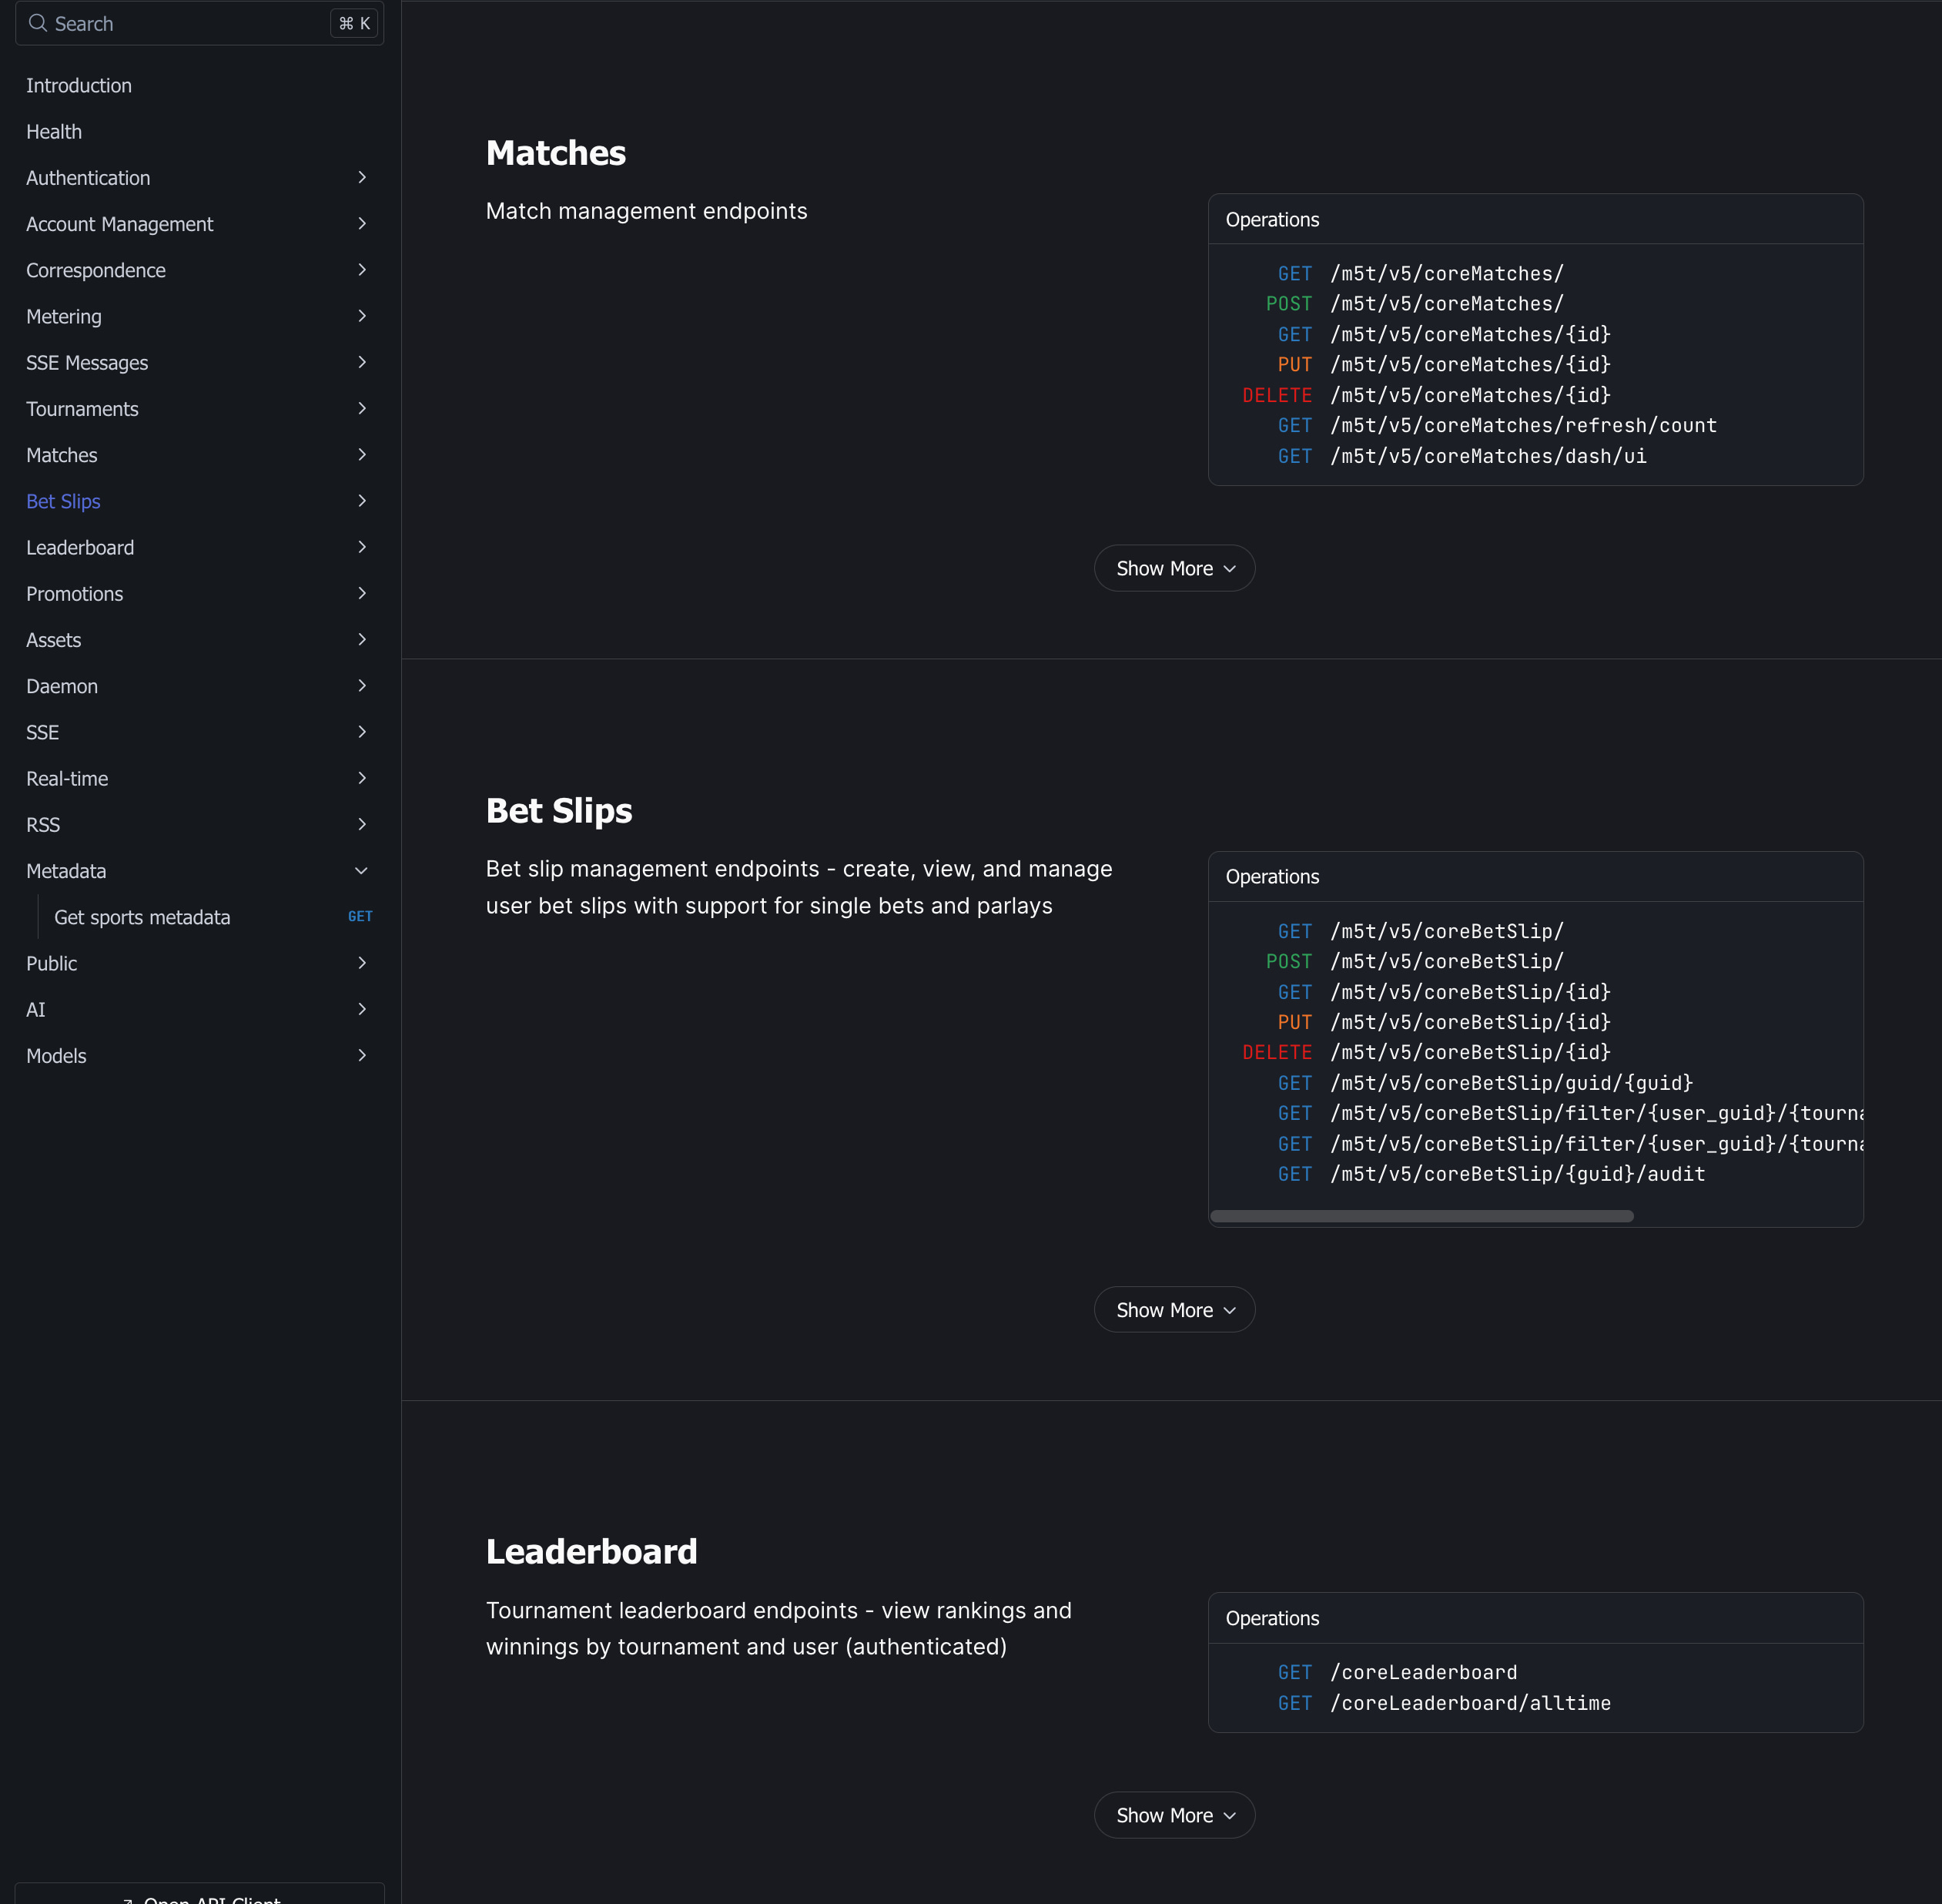
Task: Select the Tournaments sidebar item
Action: coord(82,409)
